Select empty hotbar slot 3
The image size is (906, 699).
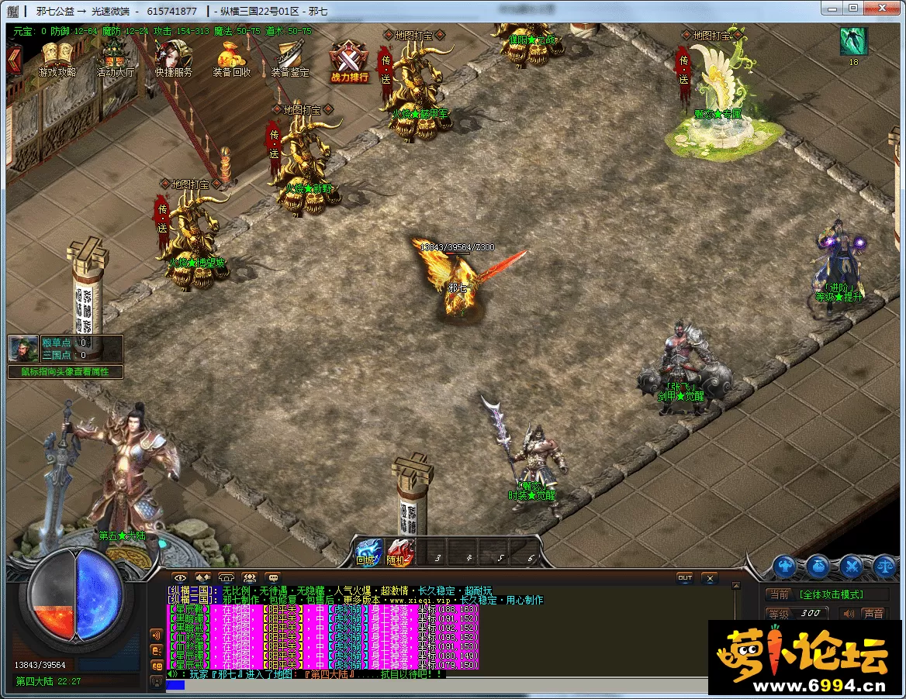click(431, 553)
